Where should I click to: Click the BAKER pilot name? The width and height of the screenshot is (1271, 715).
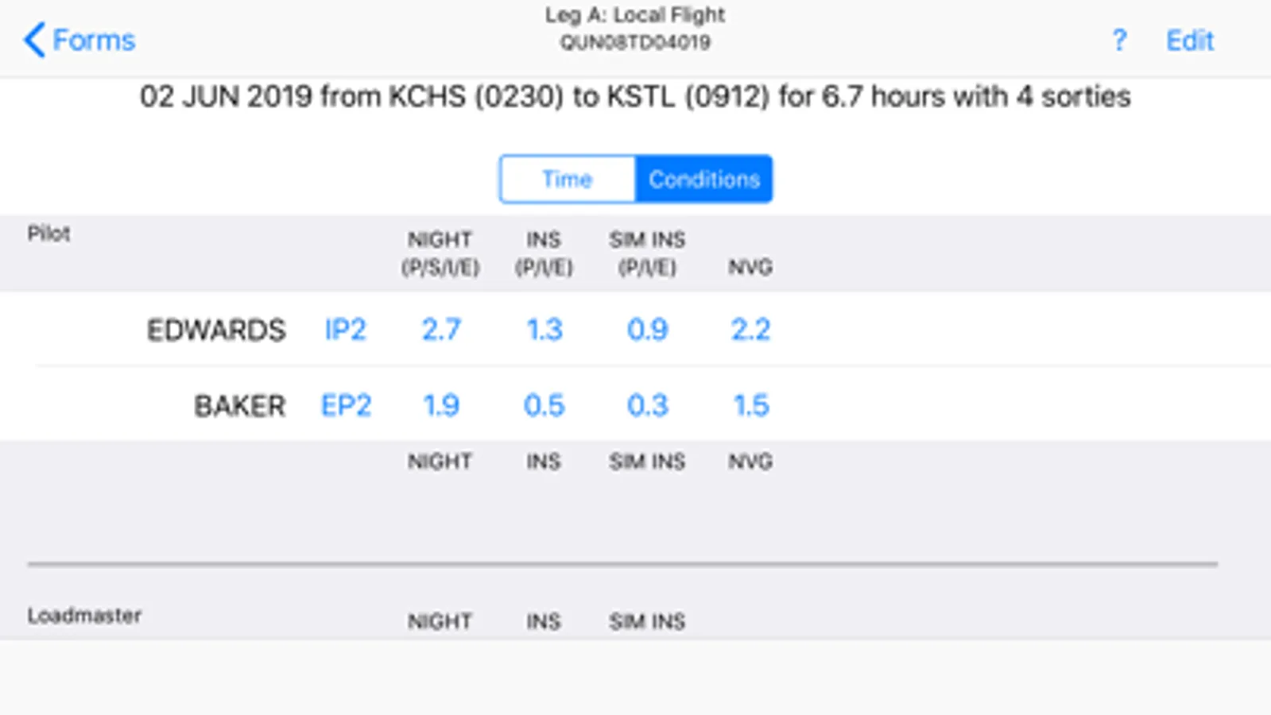[x=239, y=406]
